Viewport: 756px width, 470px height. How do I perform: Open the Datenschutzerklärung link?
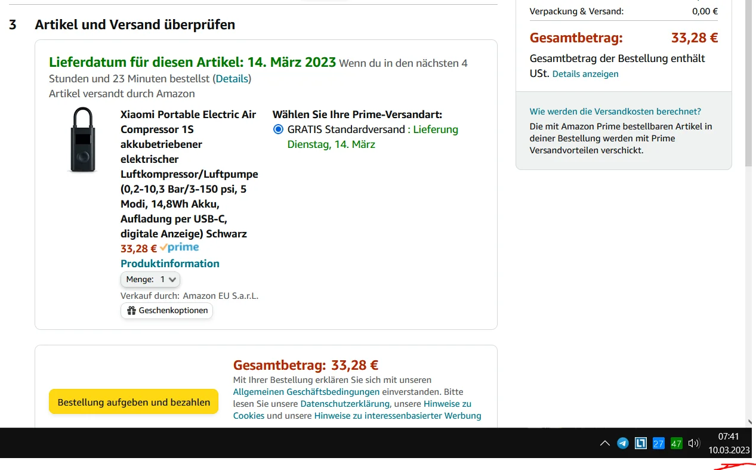click(345, 404)
